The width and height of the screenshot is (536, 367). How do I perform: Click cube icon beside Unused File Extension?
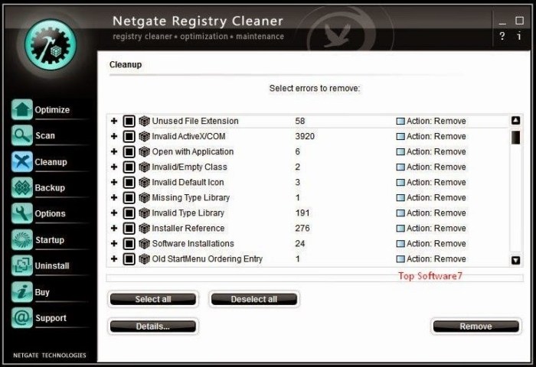tap(144, 121)
